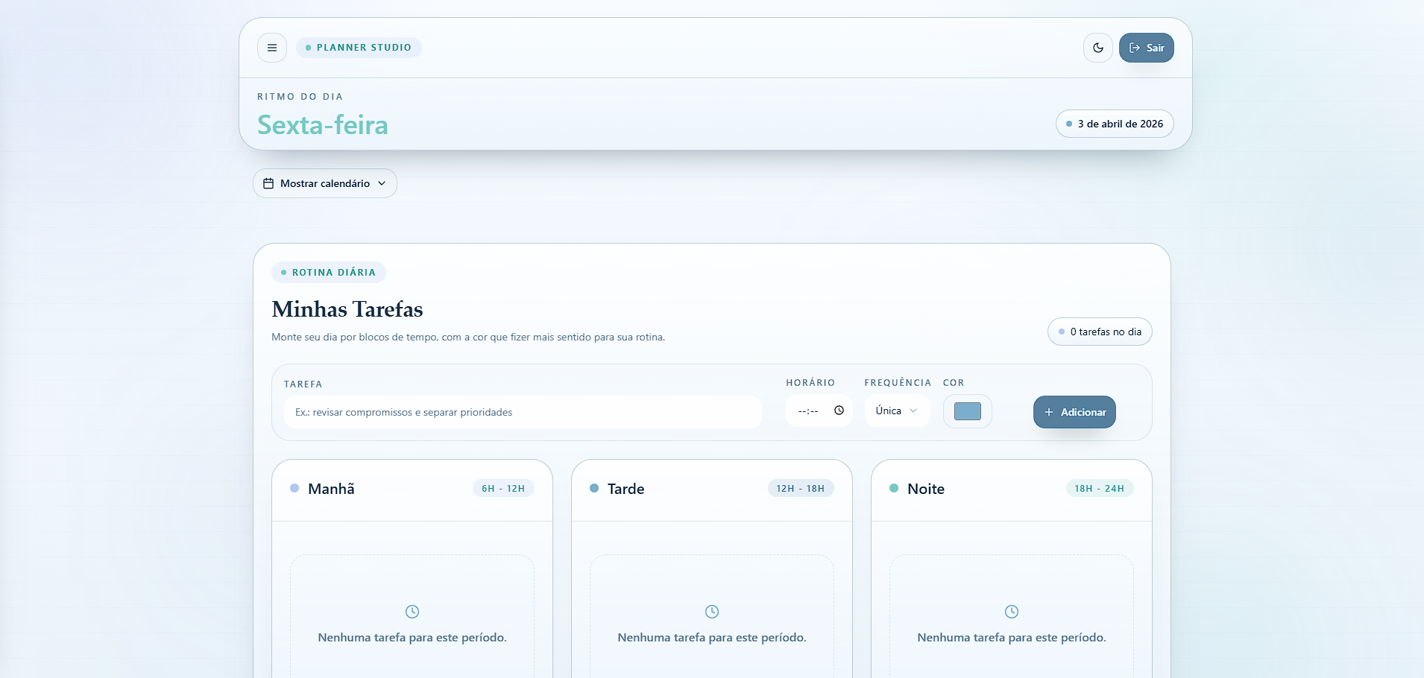Click empty message text in Tarde card
This screenshot has height=678, width=1424.
tap(712, 638)
